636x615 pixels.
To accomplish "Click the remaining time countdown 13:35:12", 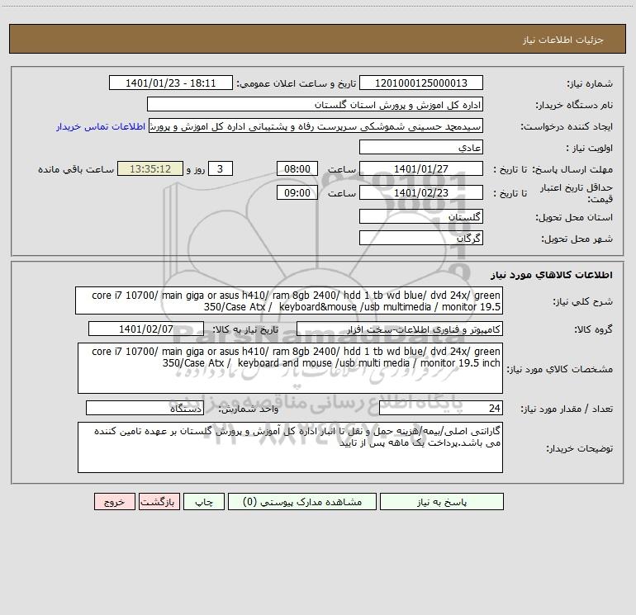I will tap(150, 168).
